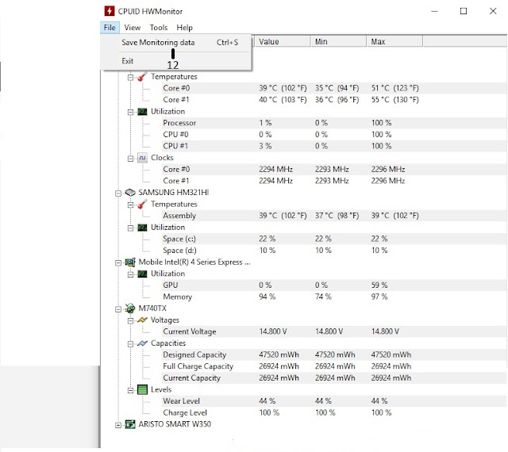The image size is (508, 452).
Task: Click the SAMSUNG drive Utilization icon
Action: pos(142,228)
